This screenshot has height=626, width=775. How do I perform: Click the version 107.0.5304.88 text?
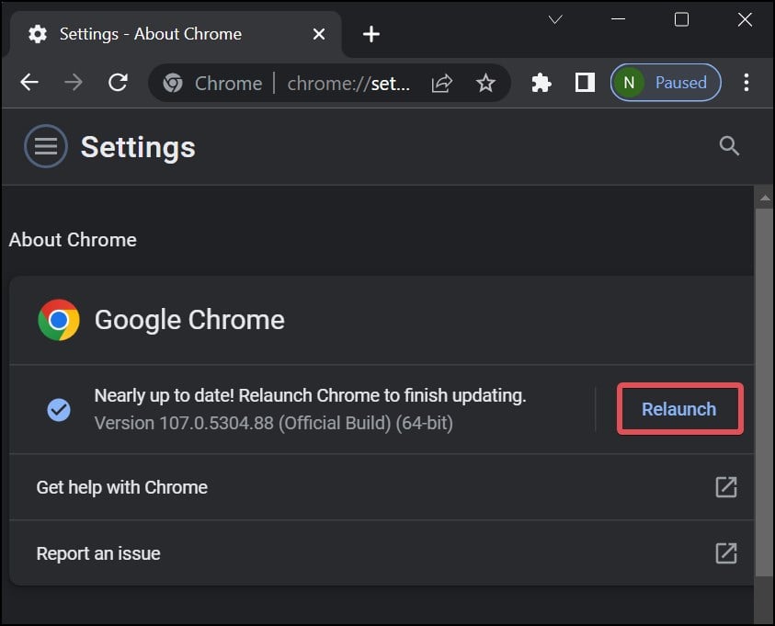click(x=273, y=424)
